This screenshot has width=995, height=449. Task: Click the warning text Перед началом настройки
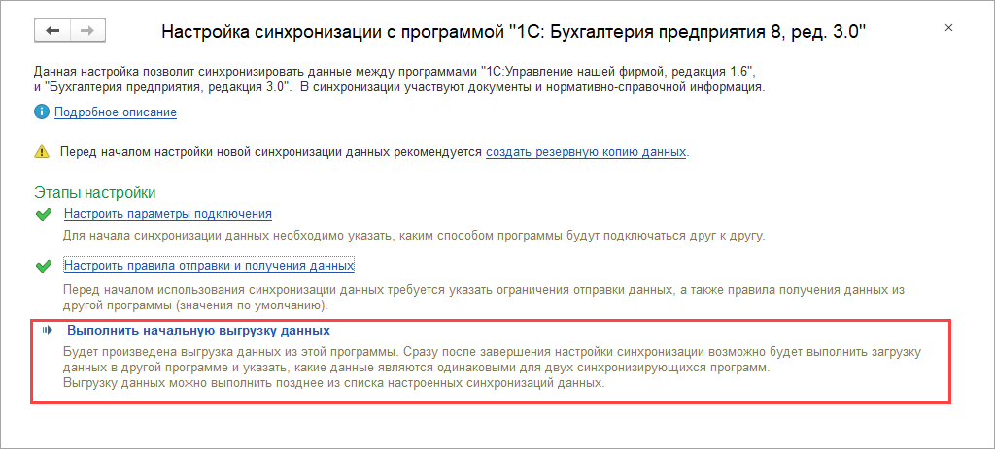270,152
